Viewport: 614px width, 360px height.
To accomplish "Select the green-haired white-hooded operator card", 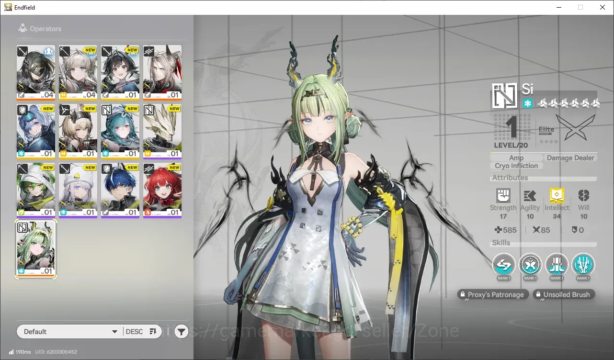I will [36, 191].
